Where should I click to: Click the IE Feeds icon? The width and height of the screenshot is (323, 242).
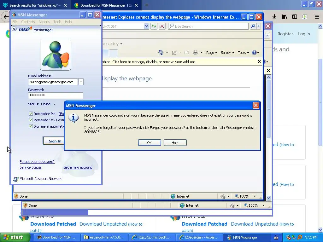click(x=174, y=53)
